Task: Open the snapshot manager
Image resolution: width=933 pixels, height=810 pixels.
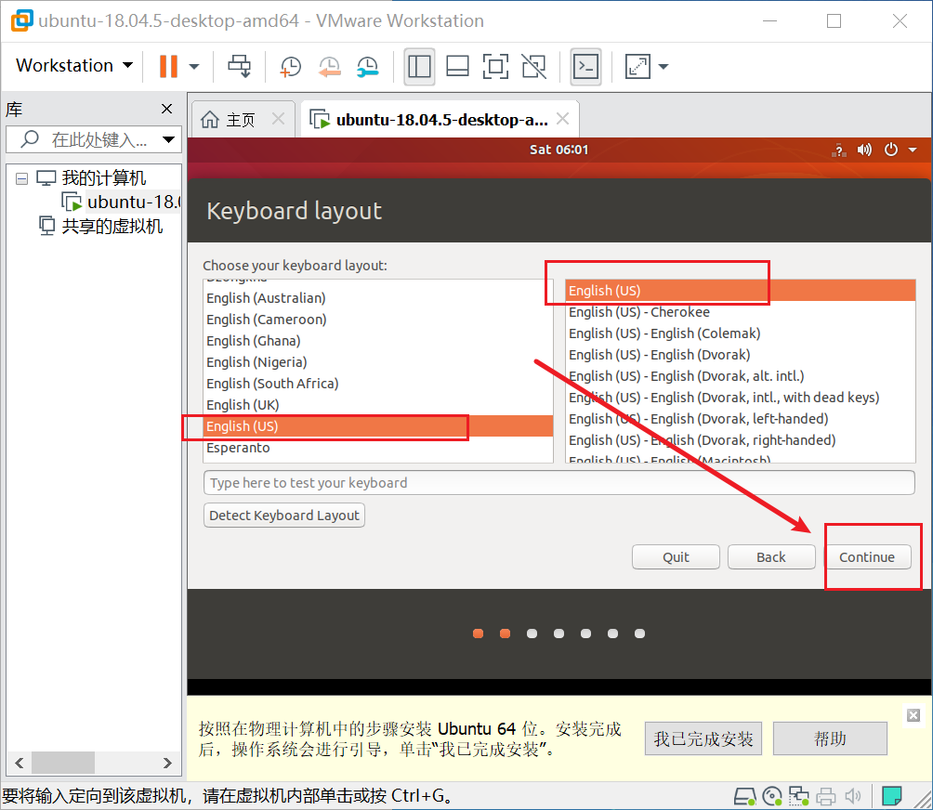Action: tap(368, 67)
